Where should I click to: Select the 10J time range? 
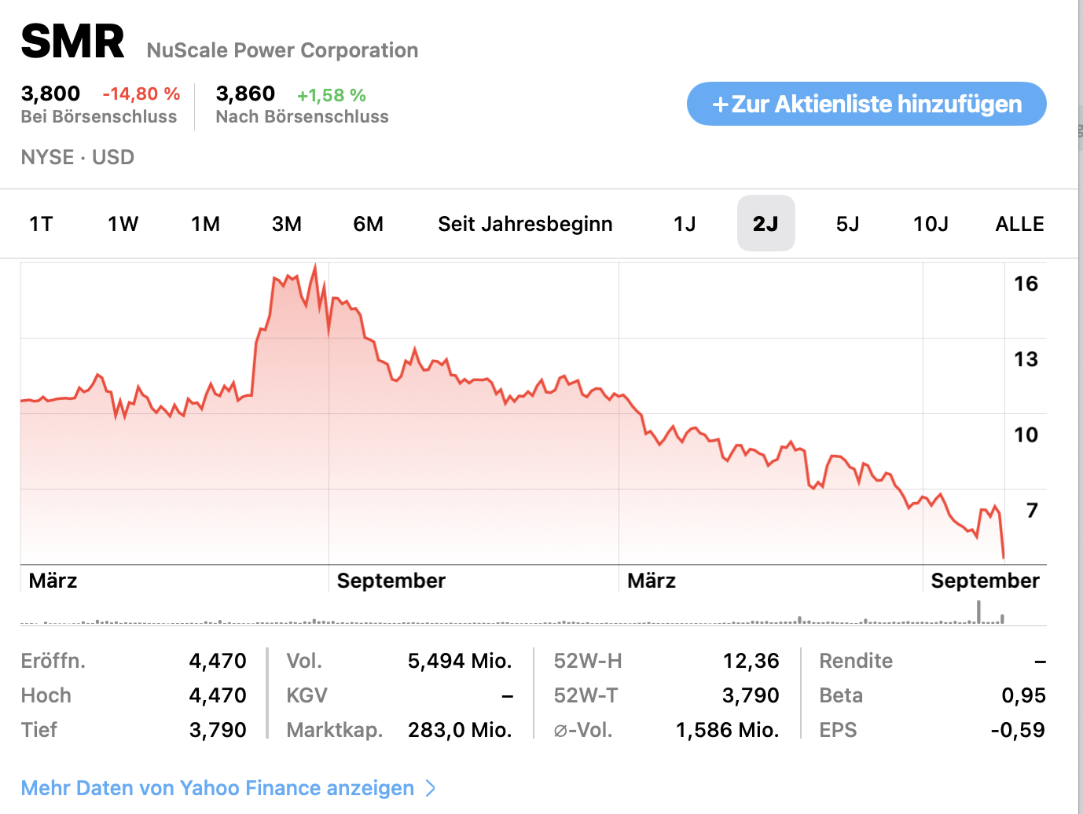point(931,224)
